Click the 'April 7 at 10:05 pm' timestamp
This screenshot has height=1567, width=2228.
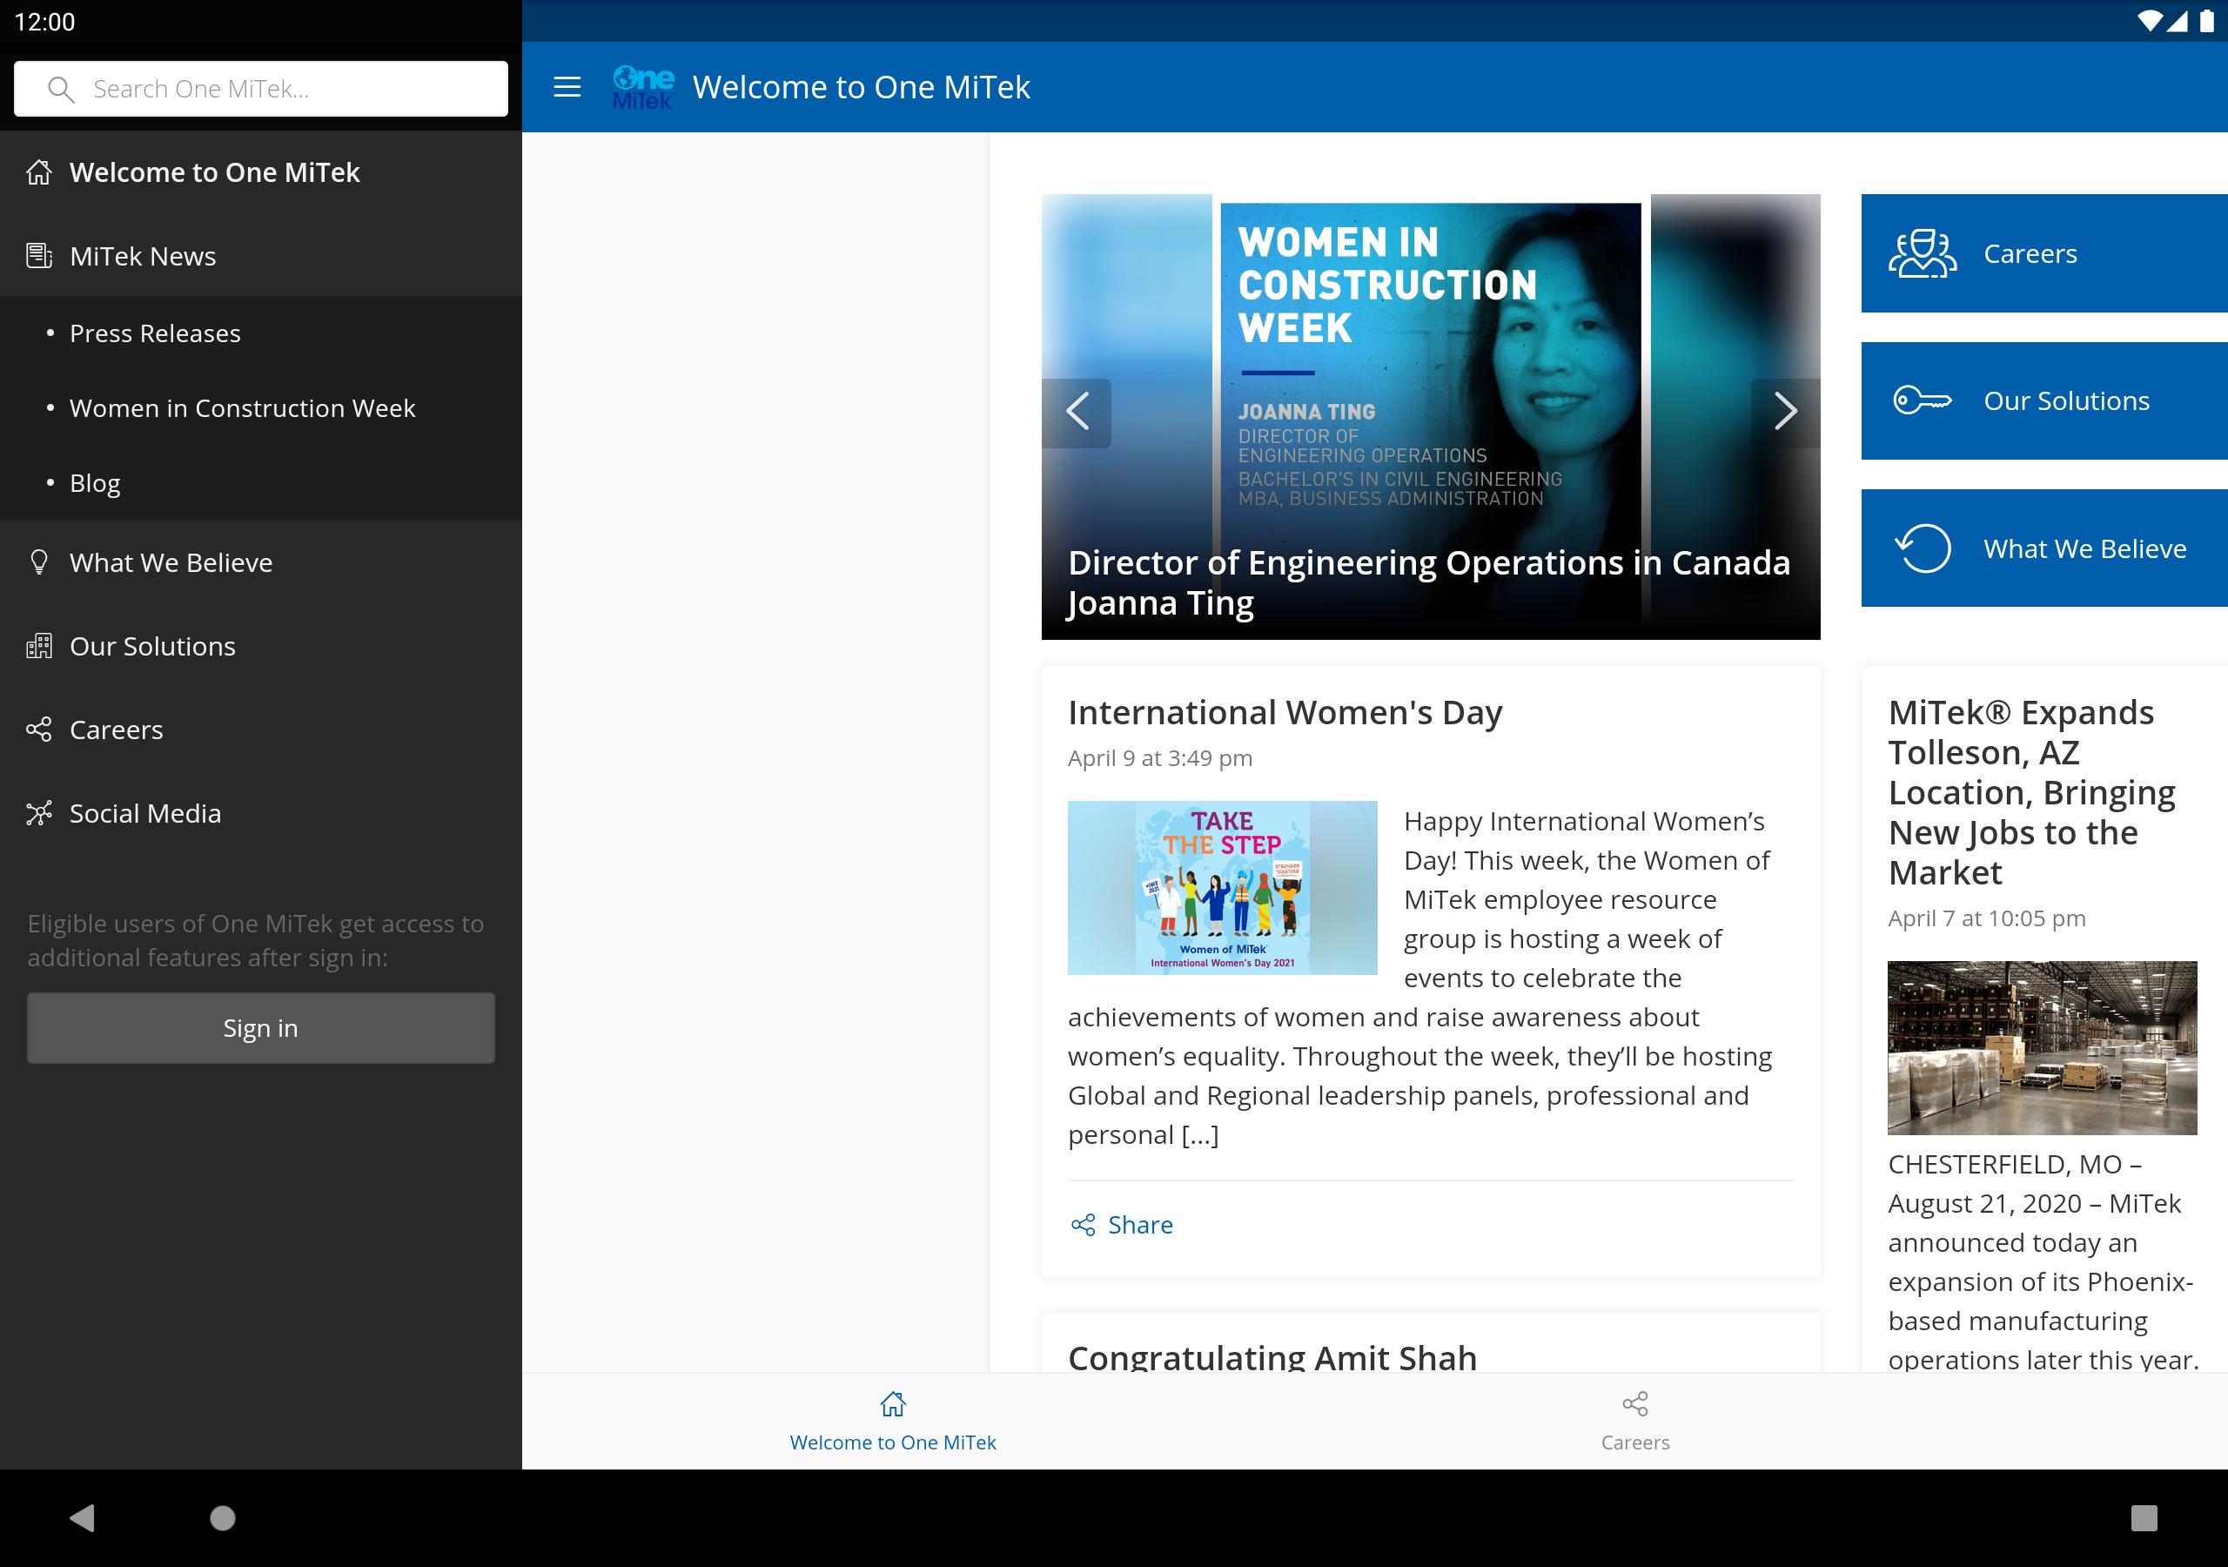click(1987, 918)
